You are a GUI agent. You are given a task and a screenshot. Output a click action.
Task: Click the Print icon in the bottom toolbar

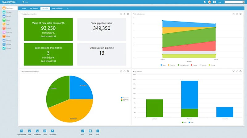pos(90,131)
